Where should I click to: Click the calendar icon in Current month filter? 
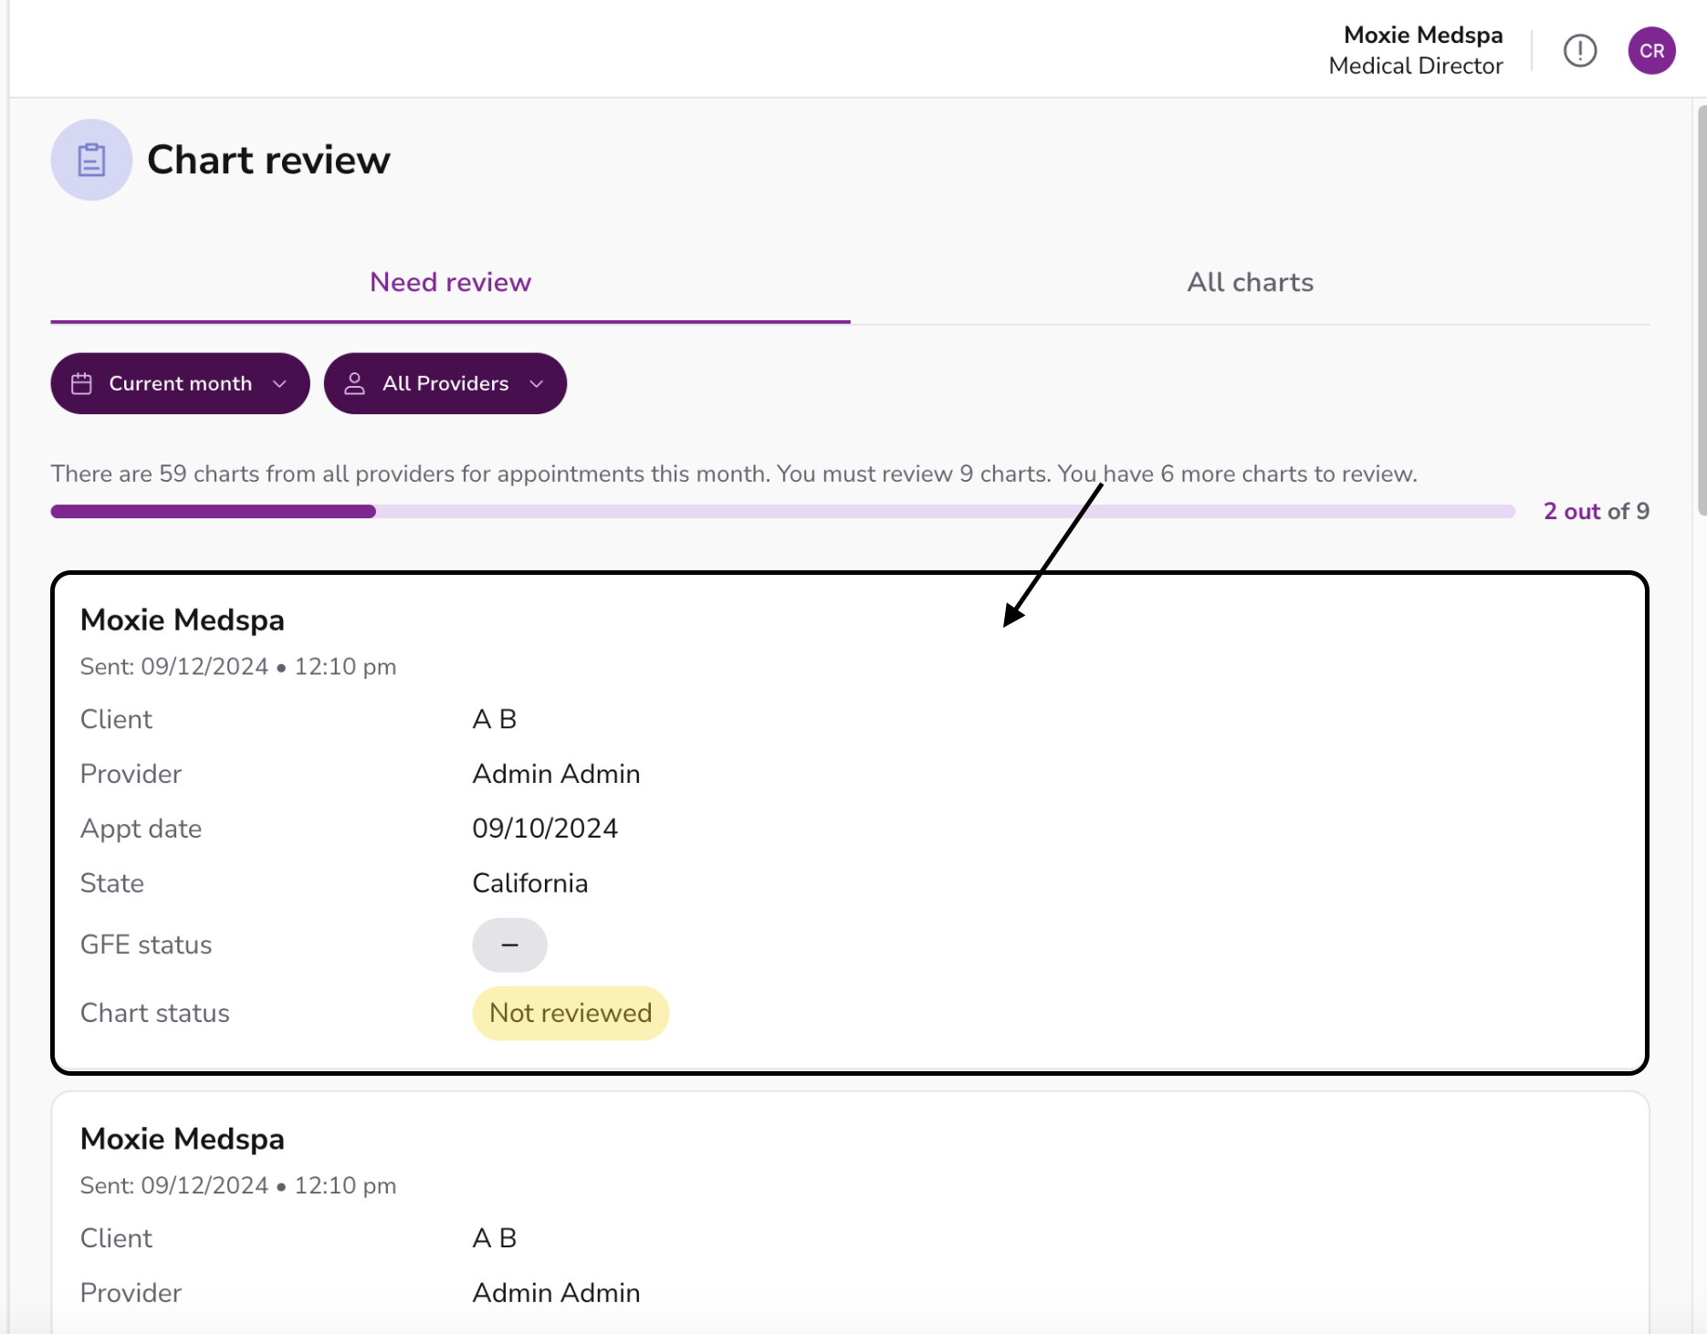(82, 383)
